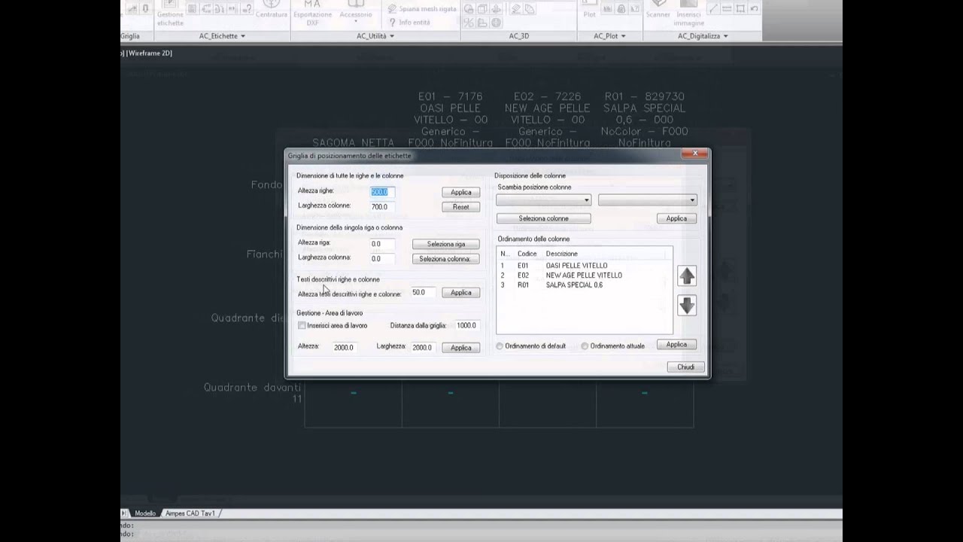Click the Larghezza colonne field showing 700.0
963x542 pixels.
tap(382, 207)
